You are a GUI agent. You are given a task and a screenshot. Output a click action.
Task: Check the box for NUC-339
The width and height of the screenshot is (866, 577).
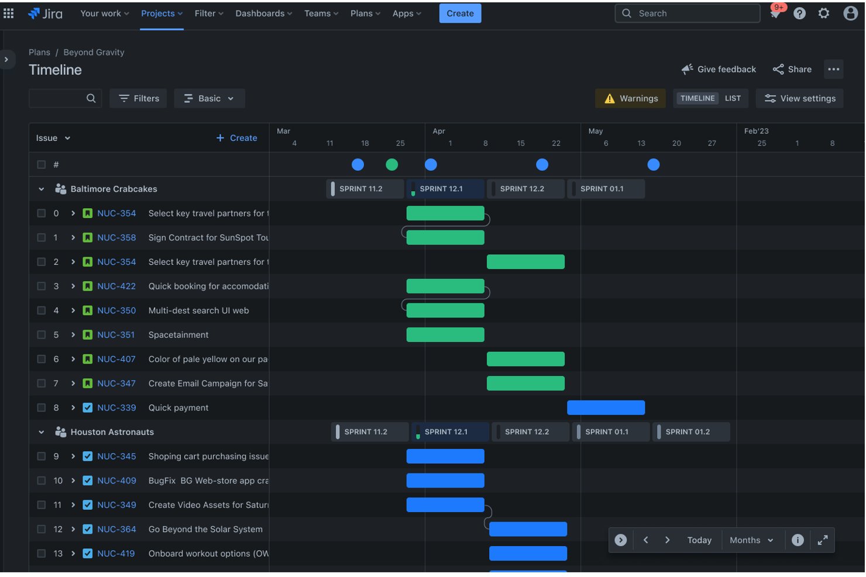click(x=41, y=408)
